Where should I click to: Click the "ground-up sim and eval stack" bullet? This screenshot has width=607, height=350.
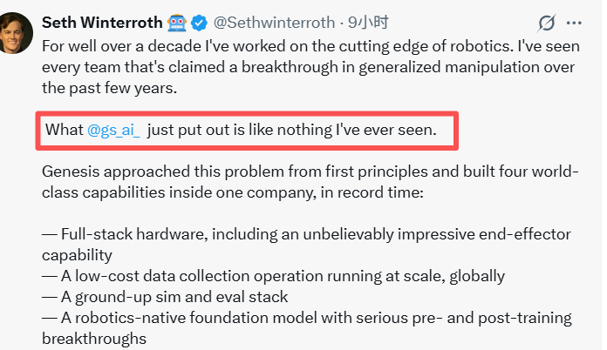click(x=165, y=297)
